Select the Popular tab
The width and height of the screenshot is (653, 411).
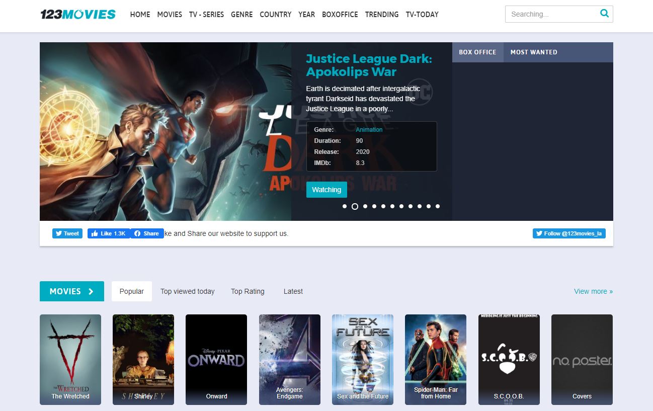[132, 291]
